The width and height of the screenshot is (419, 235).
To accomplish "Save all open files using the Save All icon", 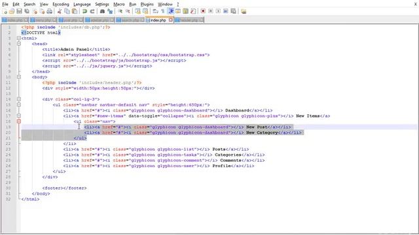I will [27, 11].
